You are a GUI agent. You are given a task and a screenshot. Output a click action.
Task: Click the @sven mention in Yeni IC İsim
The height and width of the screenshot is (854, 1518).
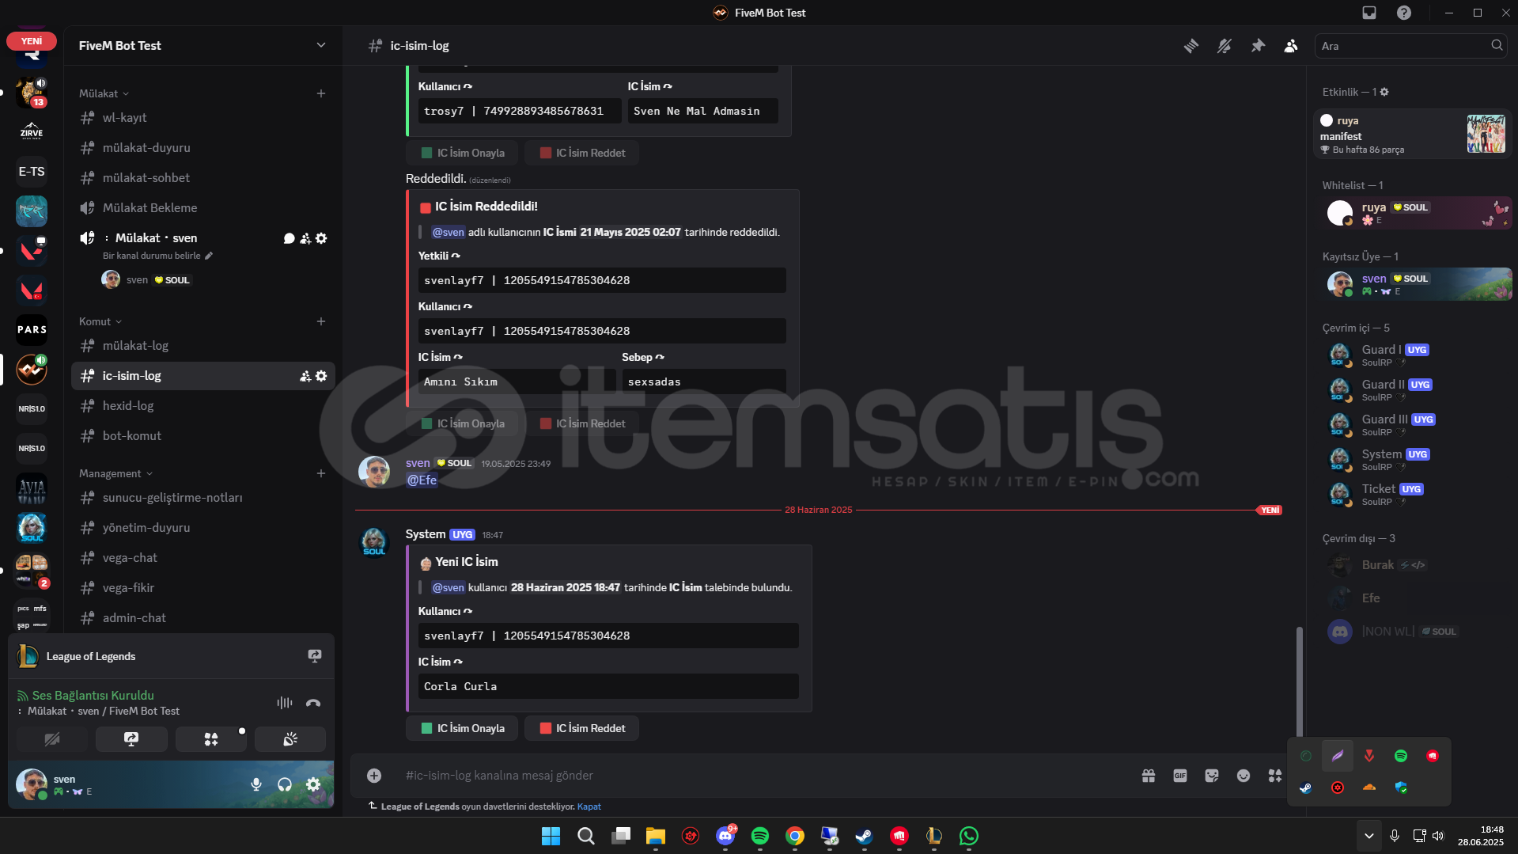449,587
